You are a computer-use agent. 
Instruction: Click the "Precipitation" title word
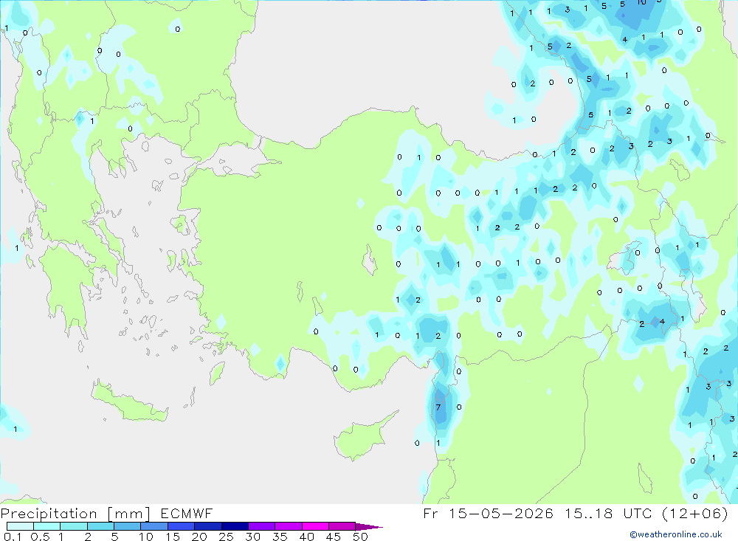[x=49, y=514]
